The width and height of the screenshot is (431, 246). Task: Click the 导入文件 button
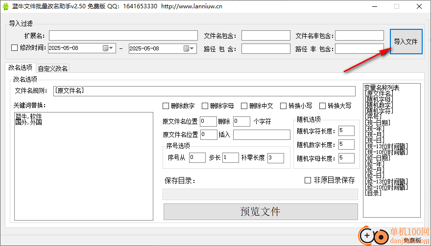[406, 42]
